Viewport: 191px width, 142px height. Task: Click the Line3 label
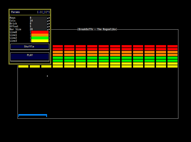[13, 41]
